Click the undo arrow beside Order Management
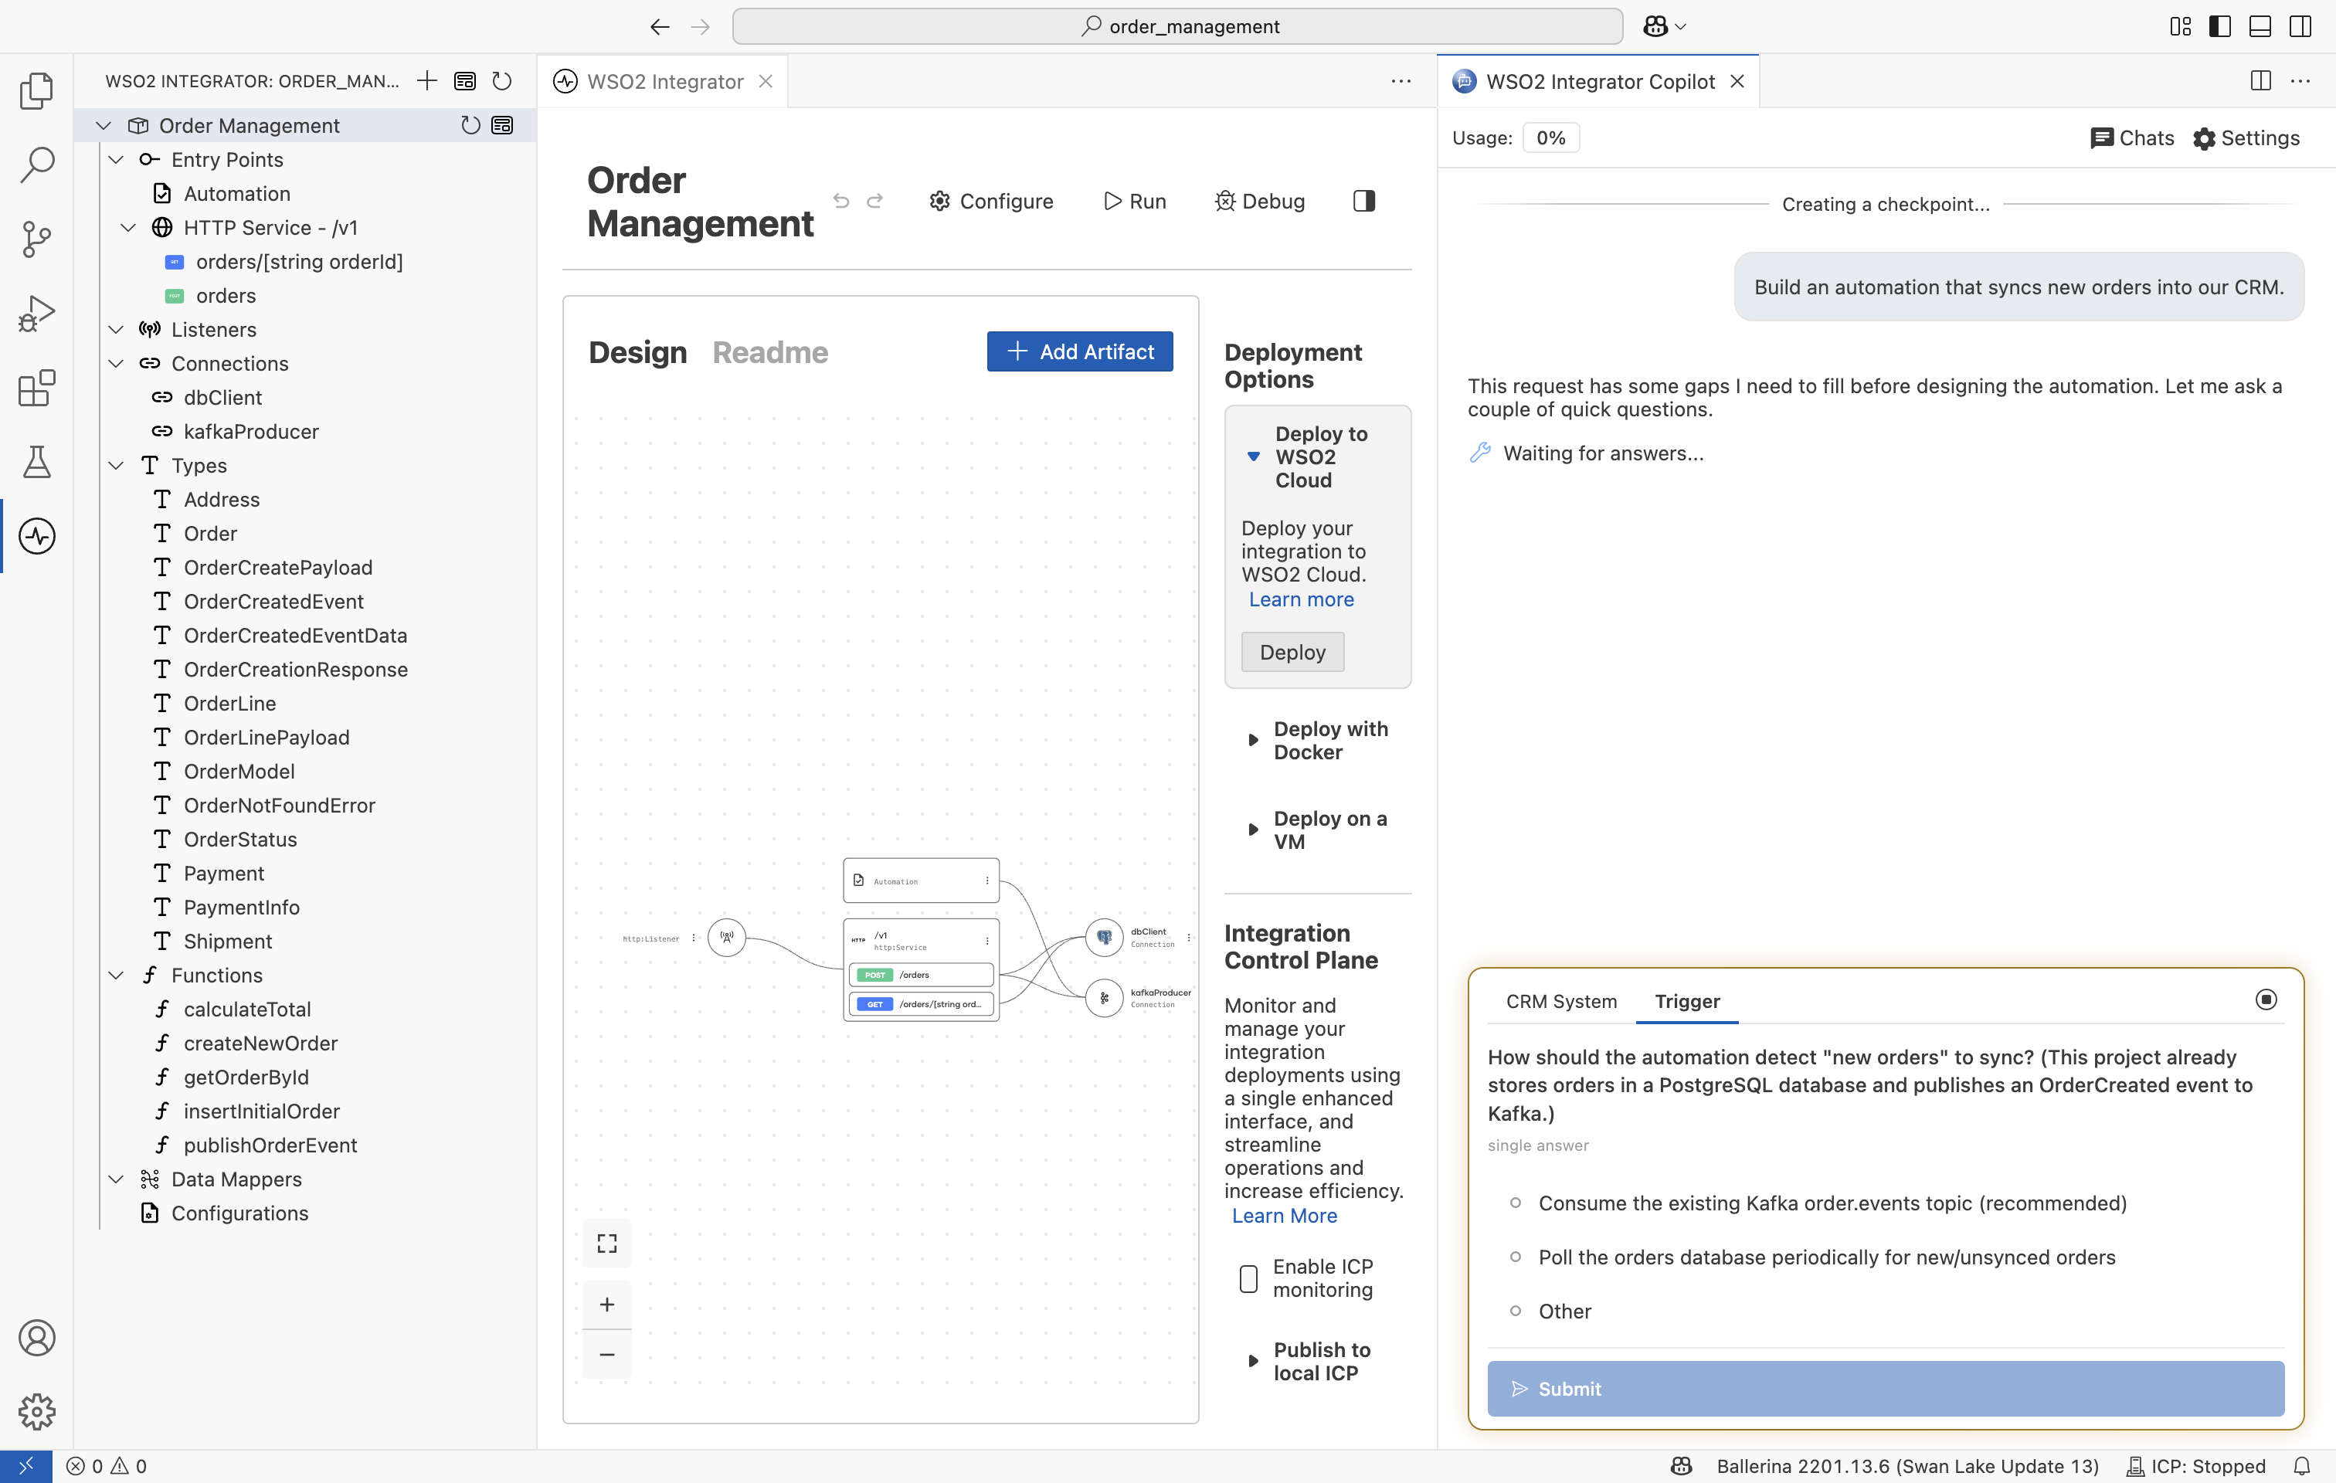Image resolution: width=2336 pixels, height=1483 pixels. [841, 201]
